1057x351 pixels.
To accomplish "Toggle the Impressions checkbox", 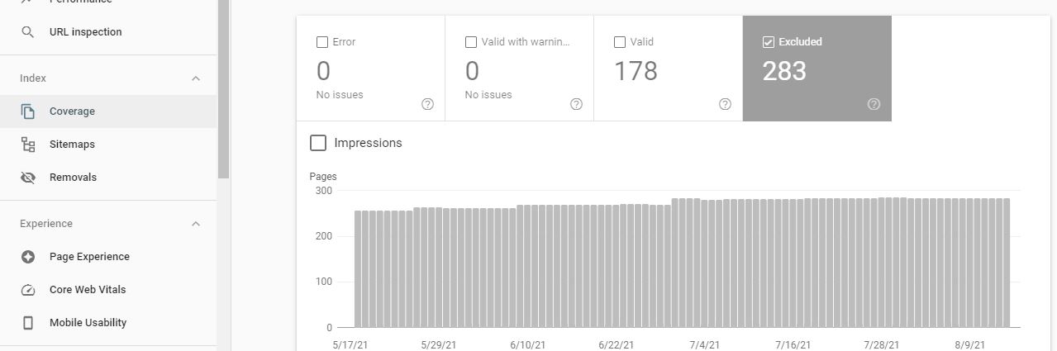I will (x=318, y=143).
